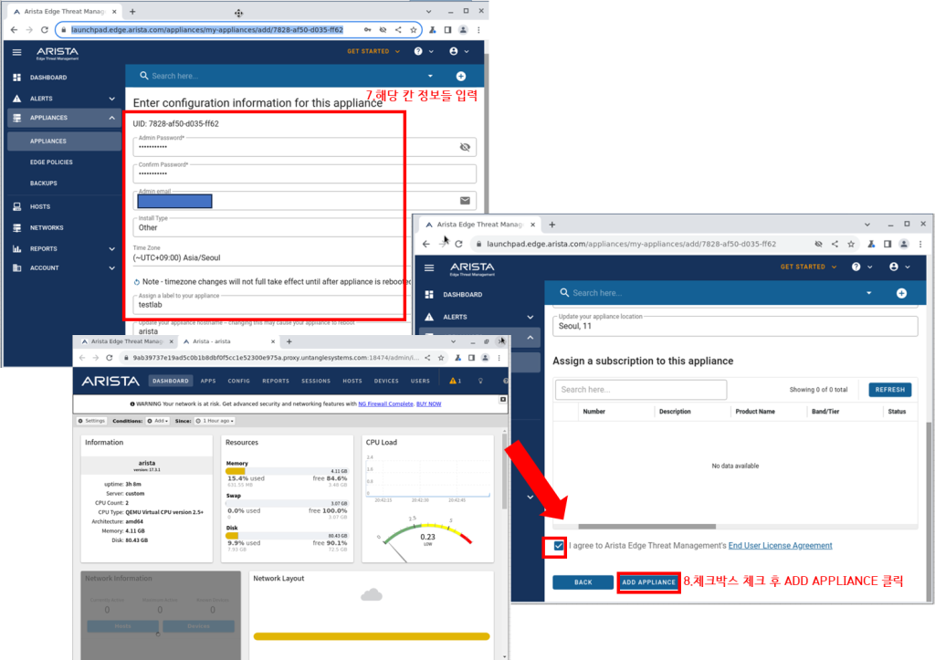935x660 pixels.
Task: Open the DEVICES tab in NG Firewall navbar
Action: (x=386, y=381)
